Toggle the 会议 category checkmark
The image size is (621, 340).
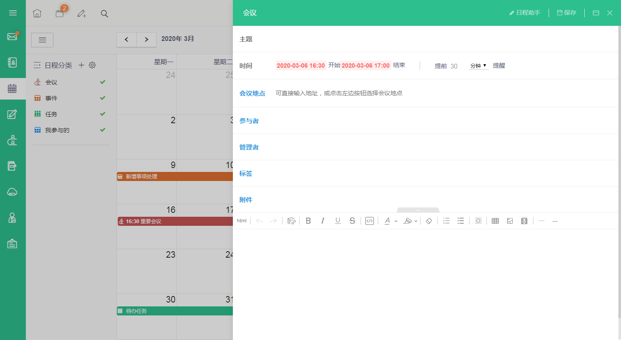coord(103,82)
